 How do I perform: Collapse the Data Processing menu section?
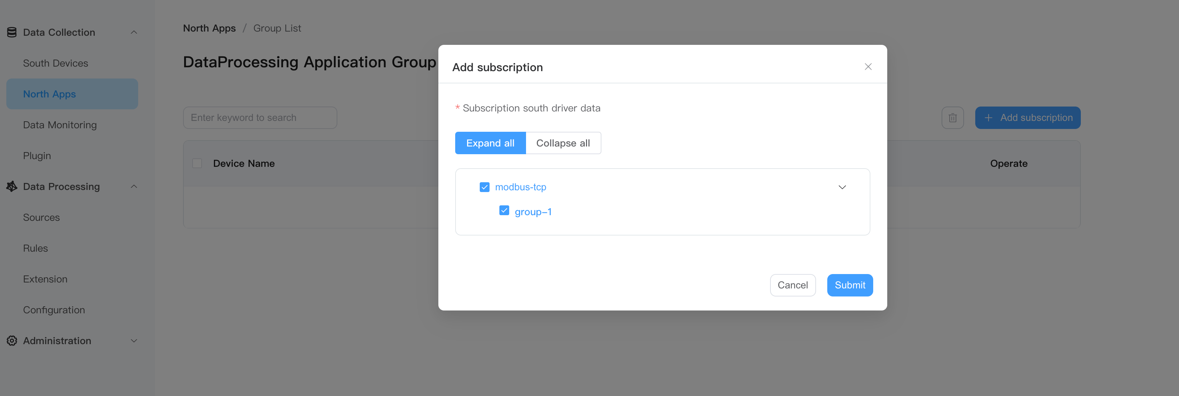click(134, 186)
